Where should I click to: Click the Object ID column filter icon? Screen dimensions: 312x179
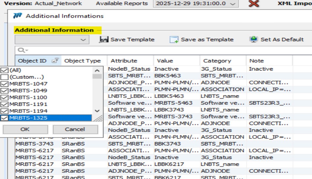[x=55, y=61]
